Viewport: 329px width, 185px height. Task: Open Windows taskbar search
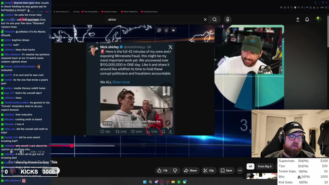pyautogui.click(x=151, y=182)
